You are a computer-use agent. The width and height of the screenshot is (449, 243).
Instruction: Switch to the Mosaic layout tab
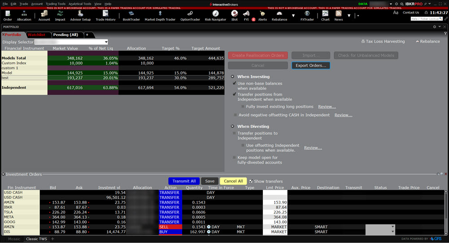(x=14, y=239)
